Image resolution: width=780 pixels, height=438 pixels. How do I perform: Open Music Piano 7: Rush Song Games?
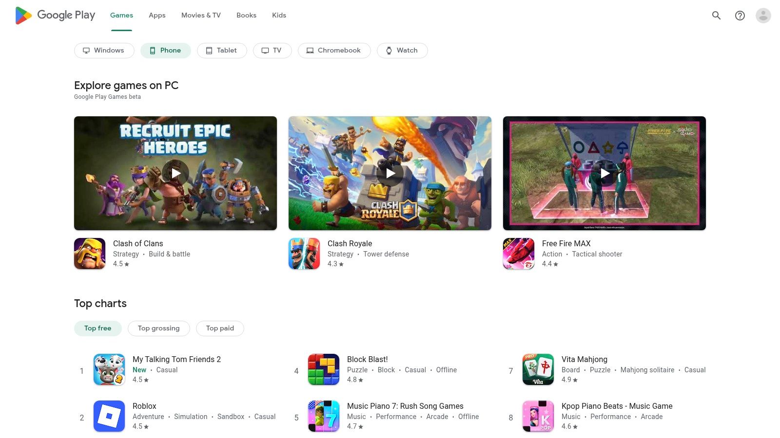tap(405, 406)
